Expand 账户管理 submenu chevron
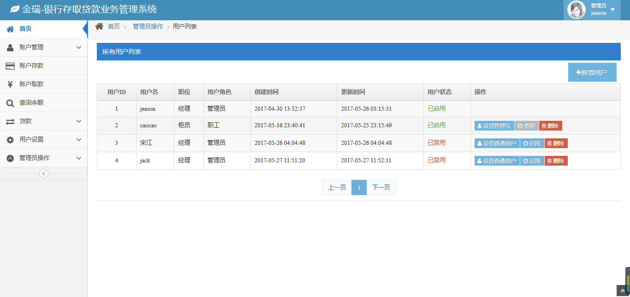 [79, 48]
